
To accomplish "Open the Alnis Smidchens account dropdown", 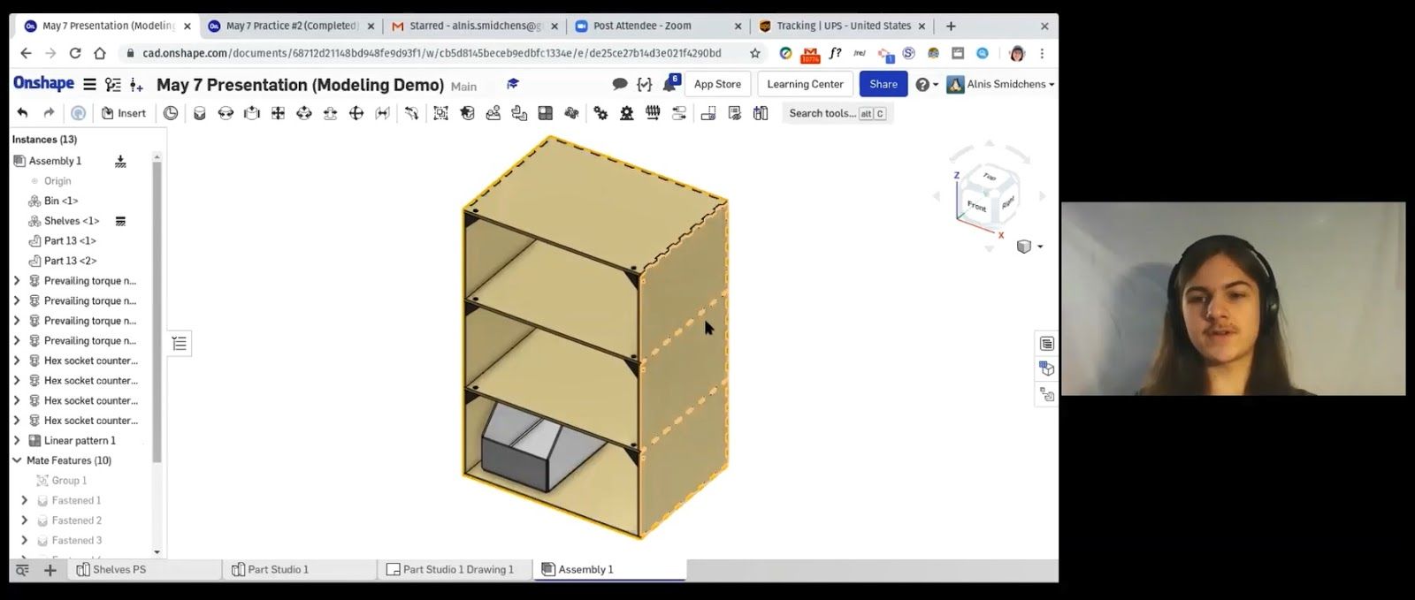I will coord(1000,85).
